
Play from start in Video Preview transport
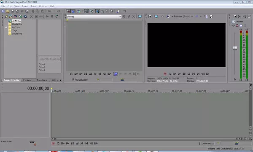(175, 74)
